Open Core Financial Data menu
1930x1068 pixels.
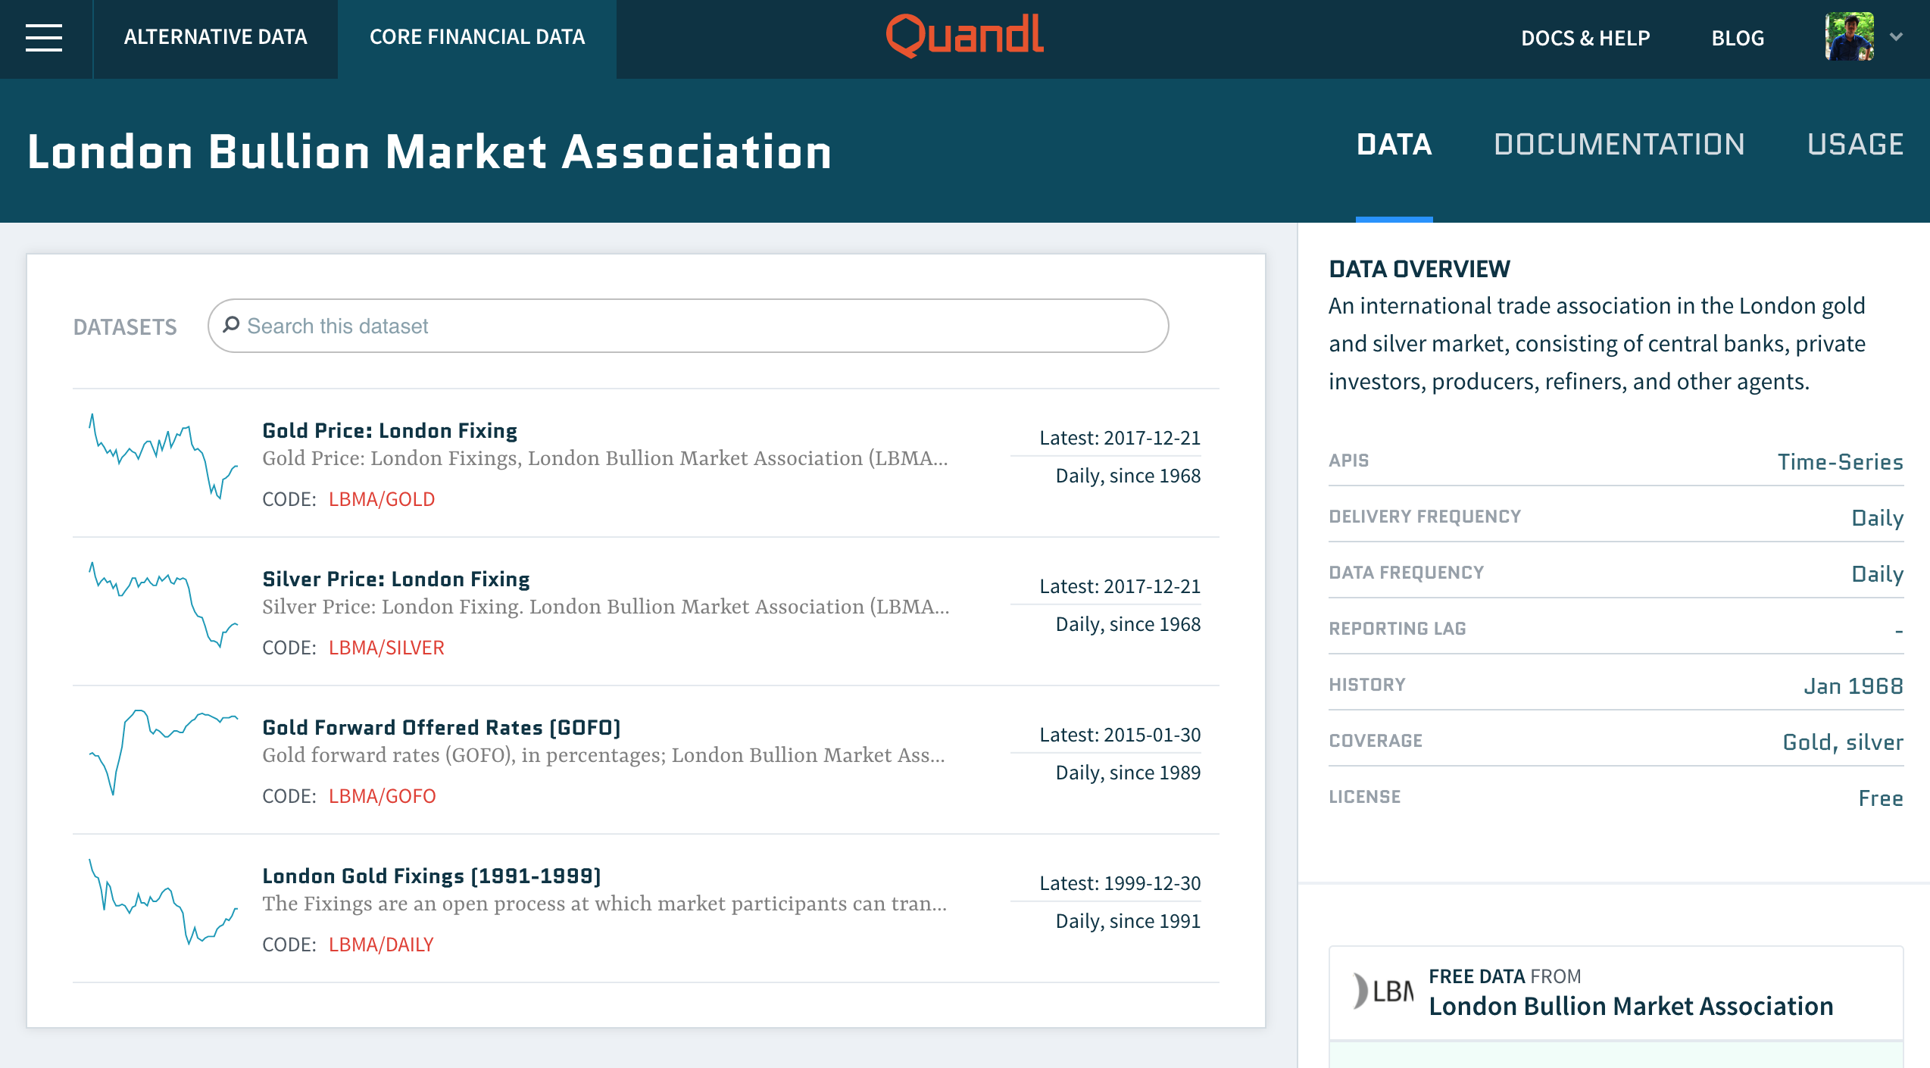476,37
